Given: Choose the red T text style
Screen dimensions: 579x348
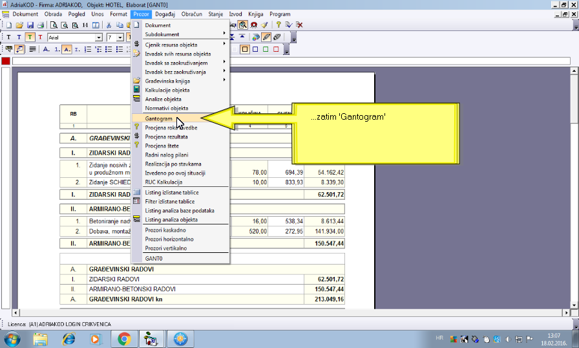Looking at the screenshot, I should [40, 38].
